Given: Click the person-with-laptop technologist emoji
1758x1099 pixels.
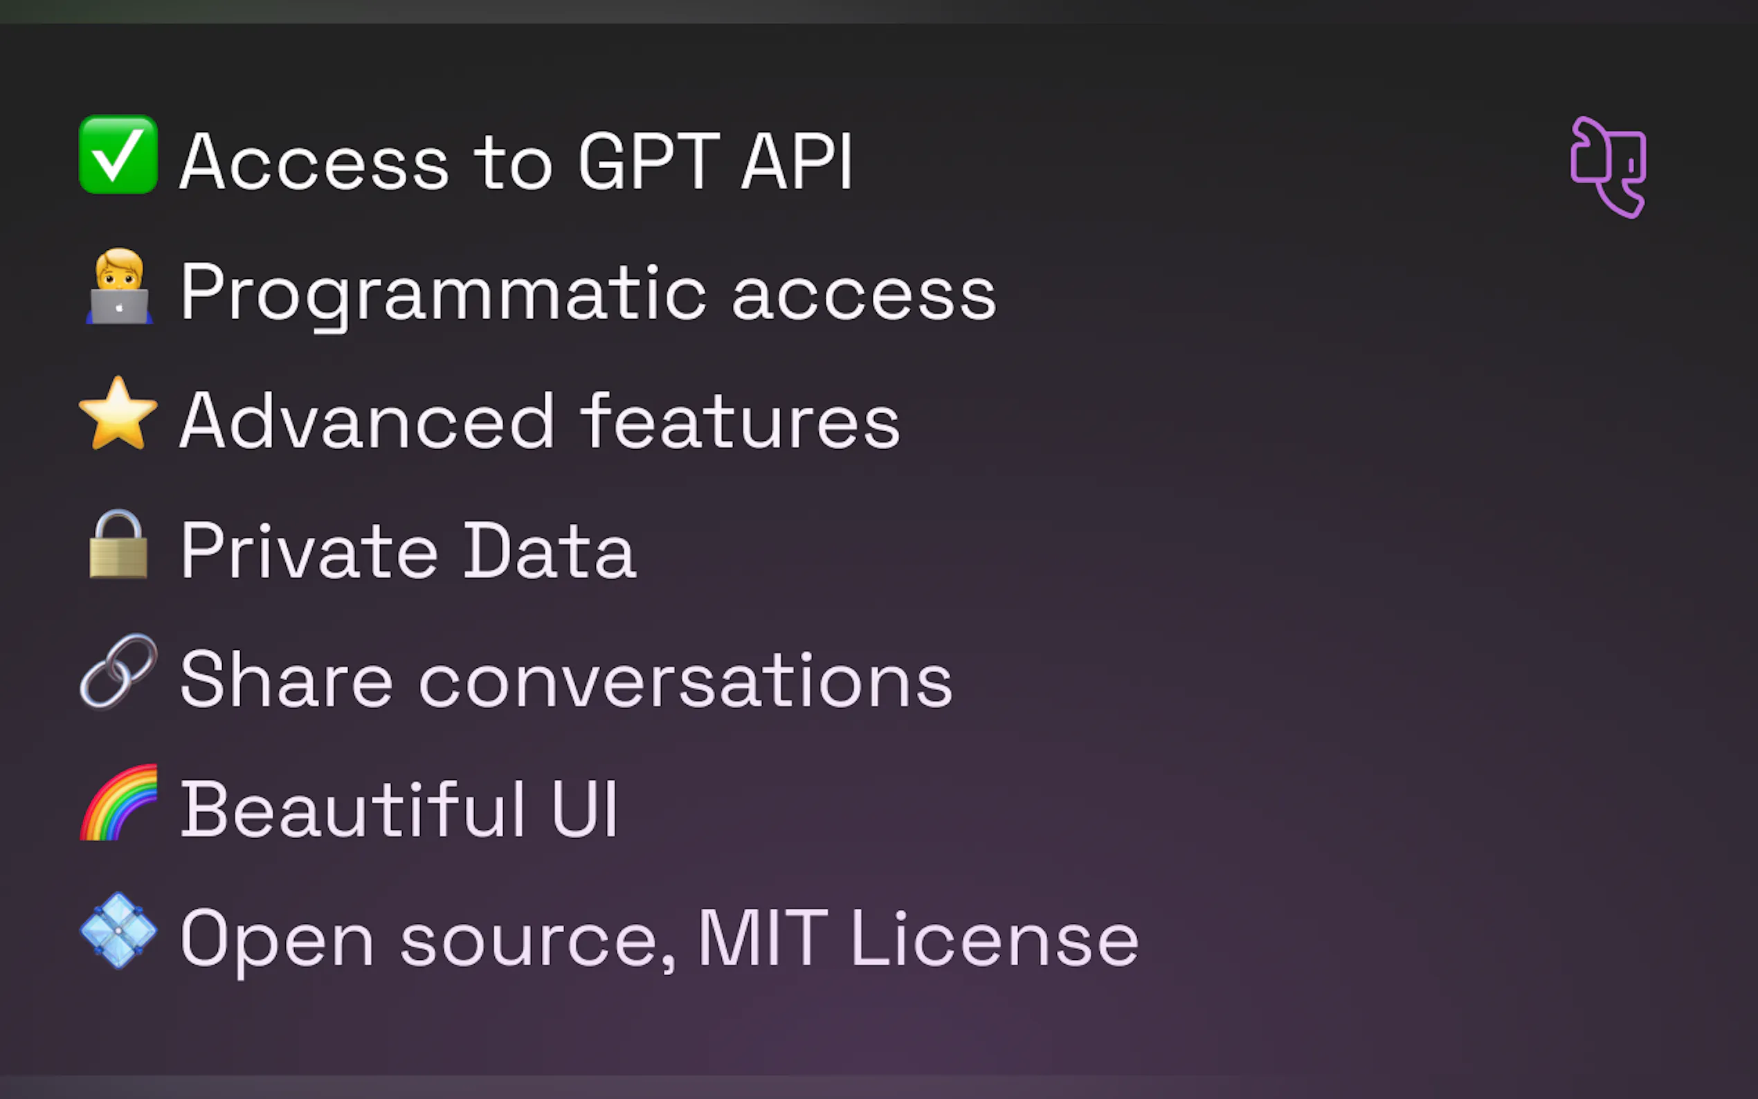Looking at the screenshot, I should click(119, 287).
